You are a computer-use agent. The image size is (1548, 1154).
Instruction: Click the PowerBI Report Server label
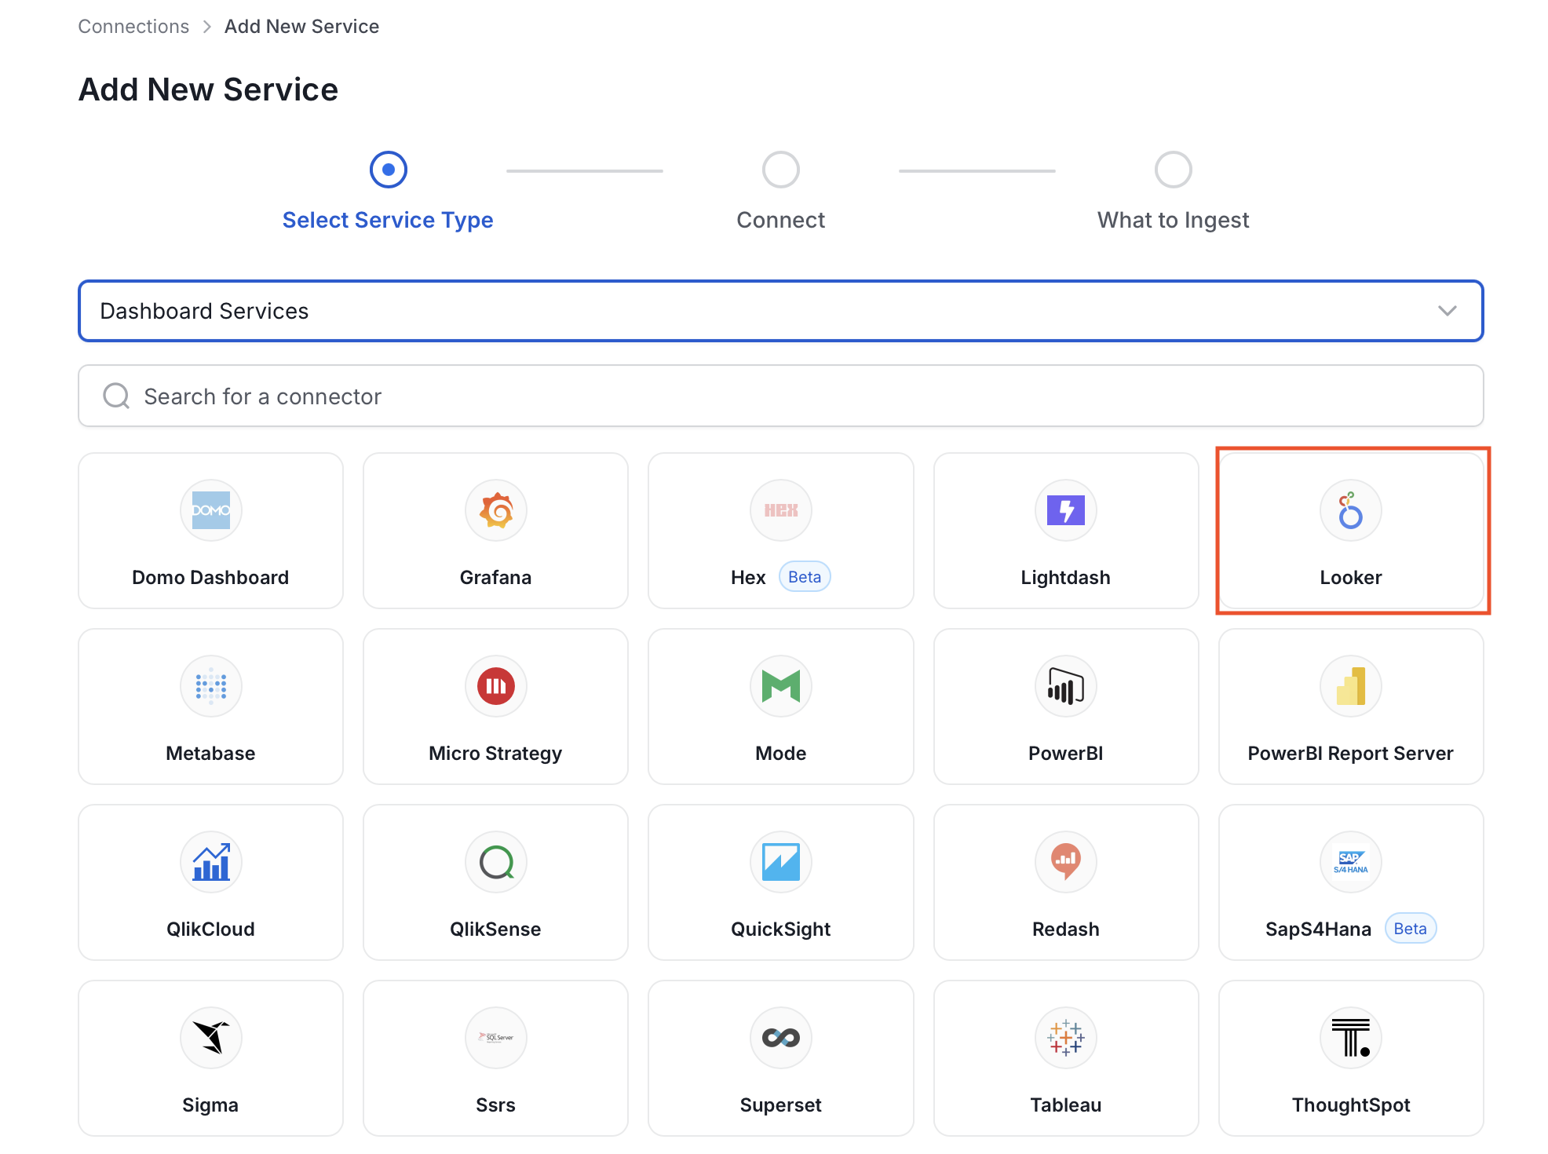pos(1350,754)
